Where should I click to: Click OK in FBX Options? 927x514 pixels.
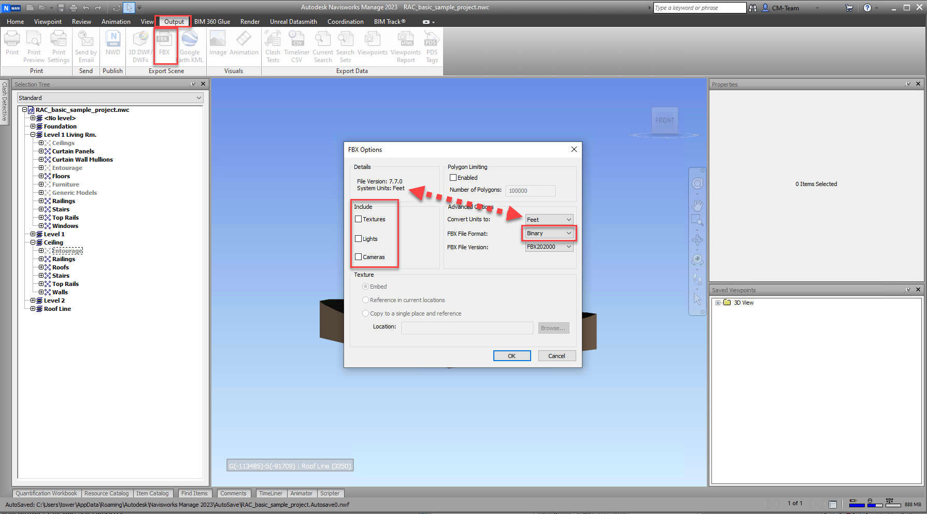click(512, 356)
